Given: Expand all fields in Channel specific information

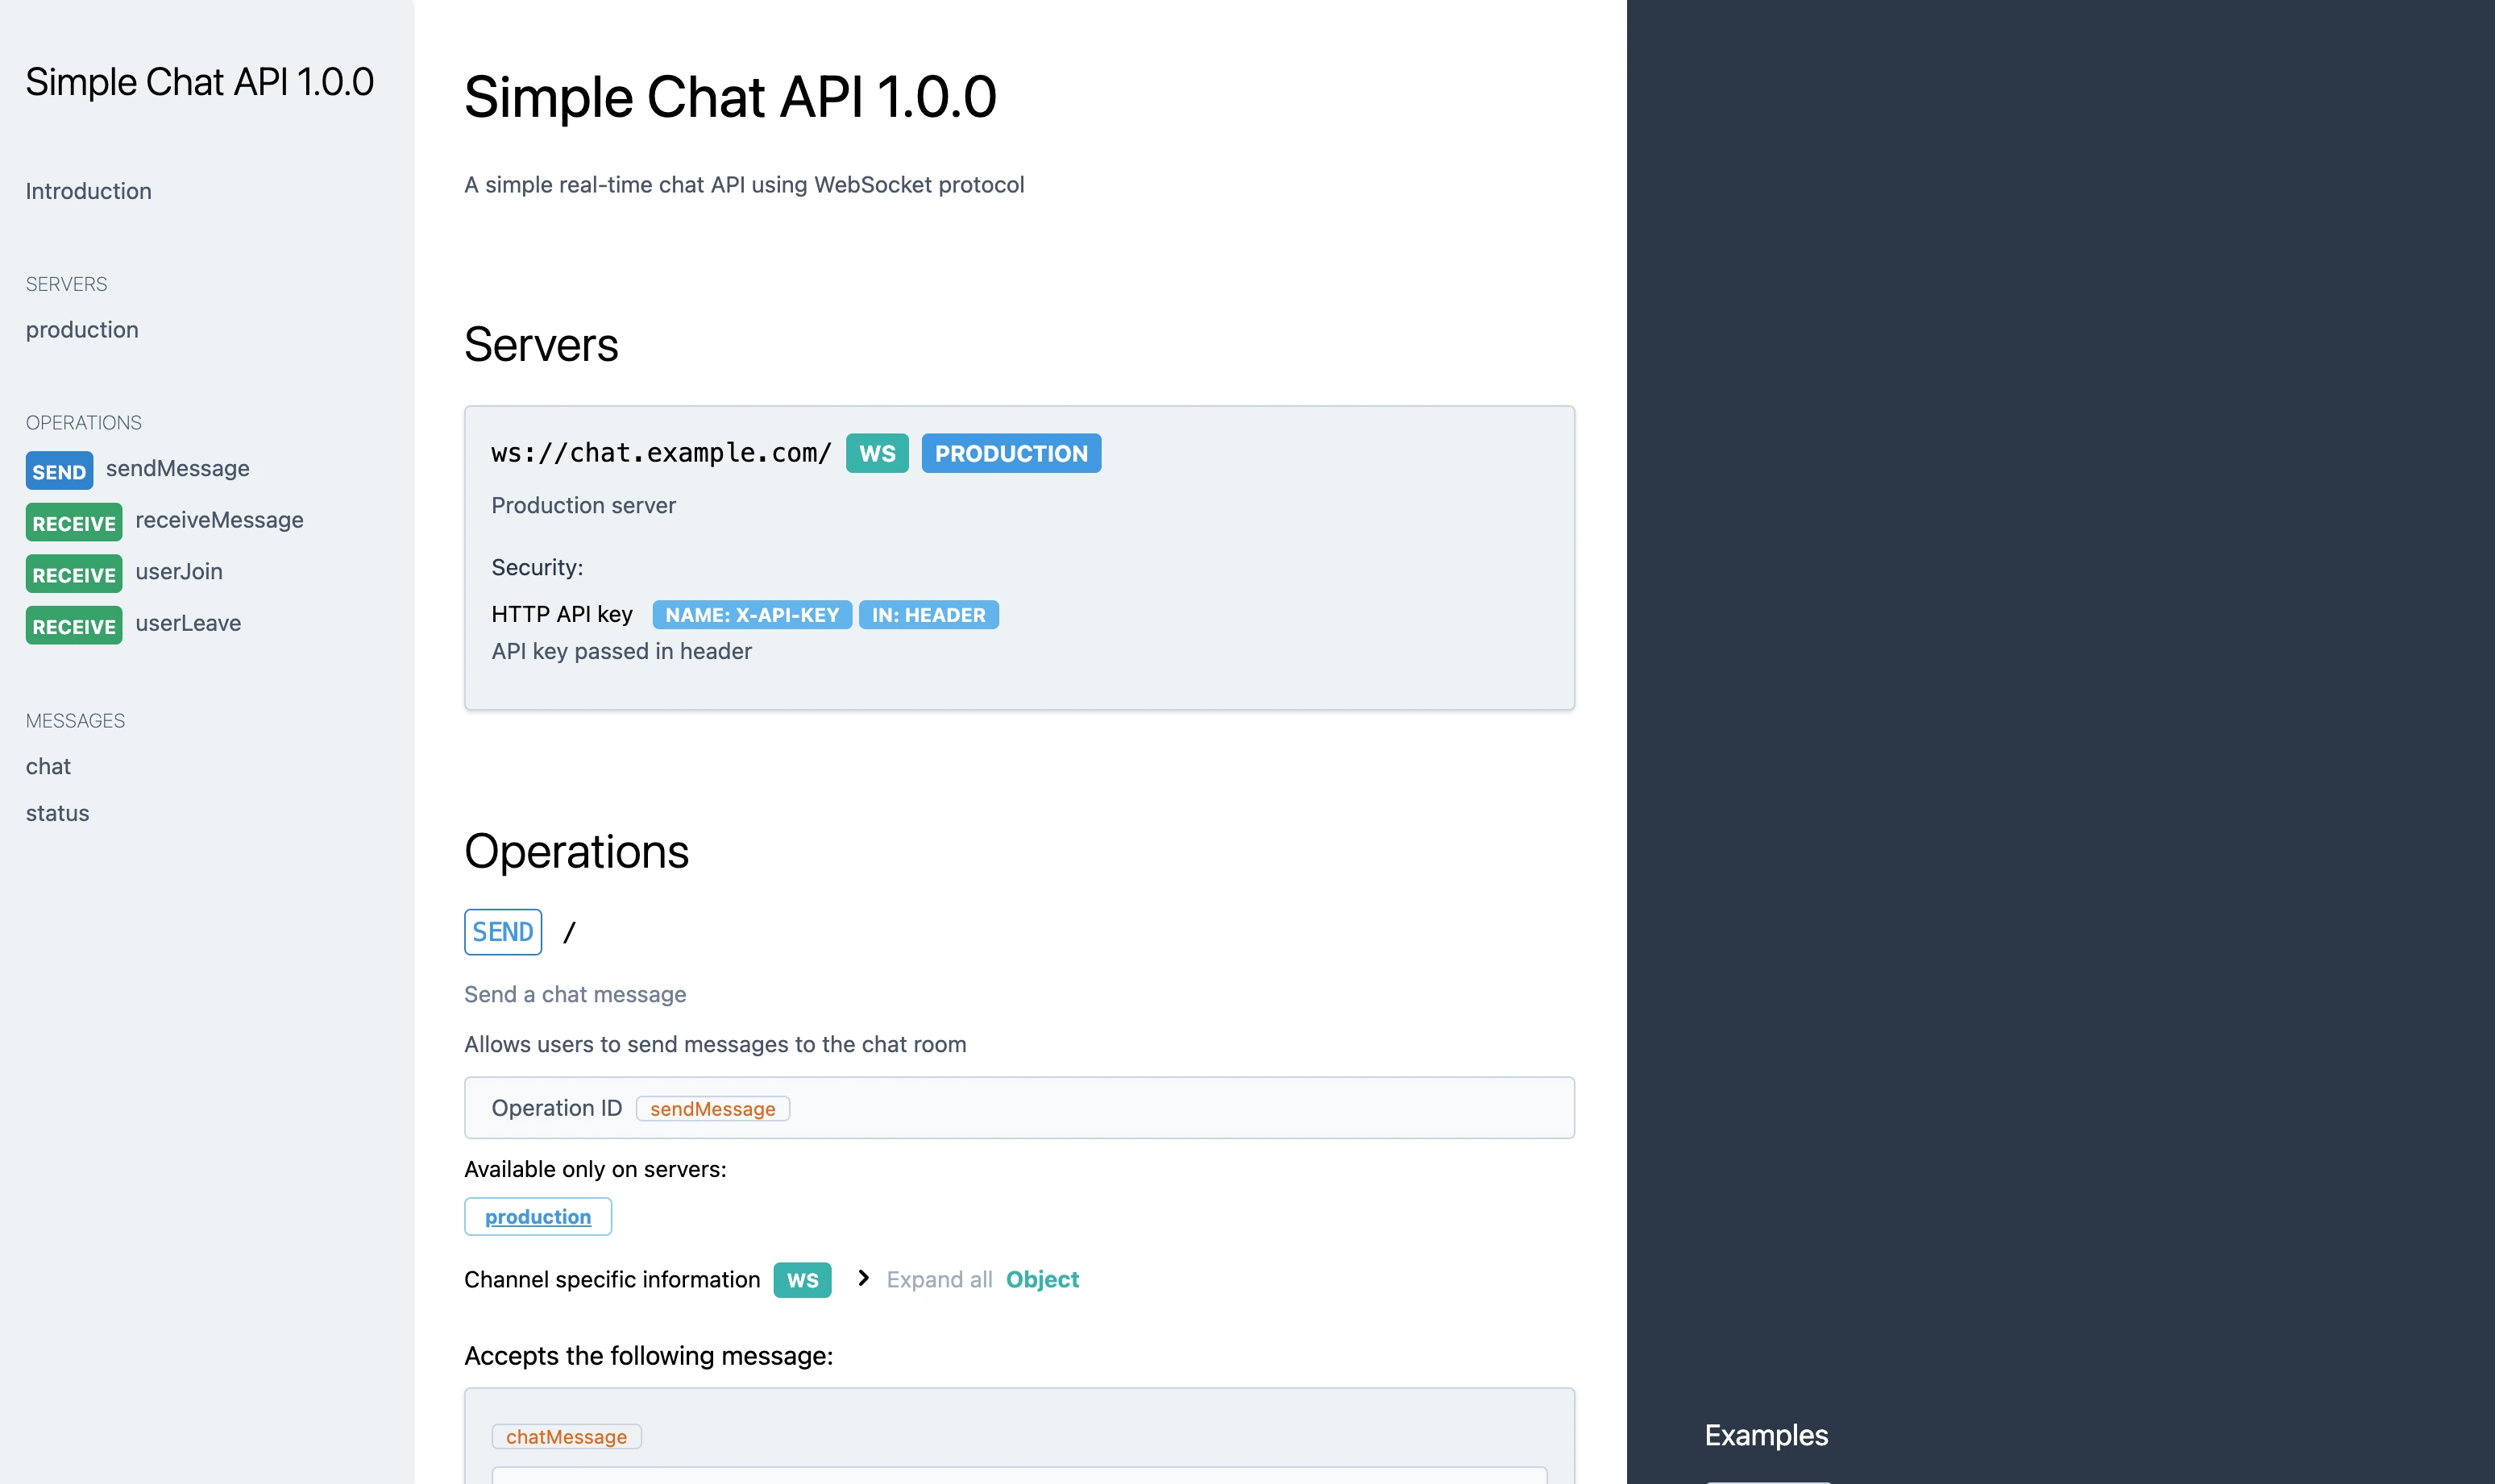Looking at the screenshot, I should (x=938, y=1279).
